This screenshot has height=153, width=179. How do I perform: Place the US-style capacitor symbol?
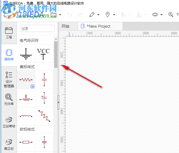44,80
